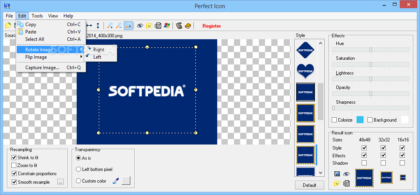Choose Capture Image from the Edit menu
Screen dimensions: 420x195
click(x=51, y=68)
